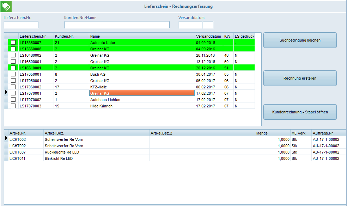Click into the Kunden.Nr./Name input field
This screenshot has width=347, height=206.
coord(117,25)
